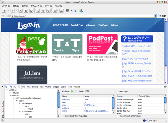
Task: Click in the address bar URL field
Action: tap(83, 16)
